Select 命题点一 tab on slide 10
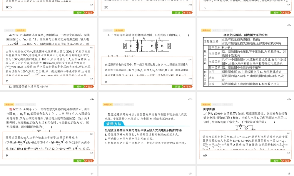Screen dimensions: 294x176 coord(206,30)
